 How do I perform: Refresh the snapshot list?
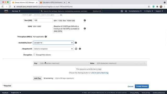pos(76,49)
